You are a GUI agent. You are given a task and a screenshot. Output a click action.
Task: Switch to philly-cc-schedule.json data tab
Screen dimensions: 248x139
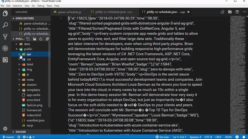tap(112, 12)
